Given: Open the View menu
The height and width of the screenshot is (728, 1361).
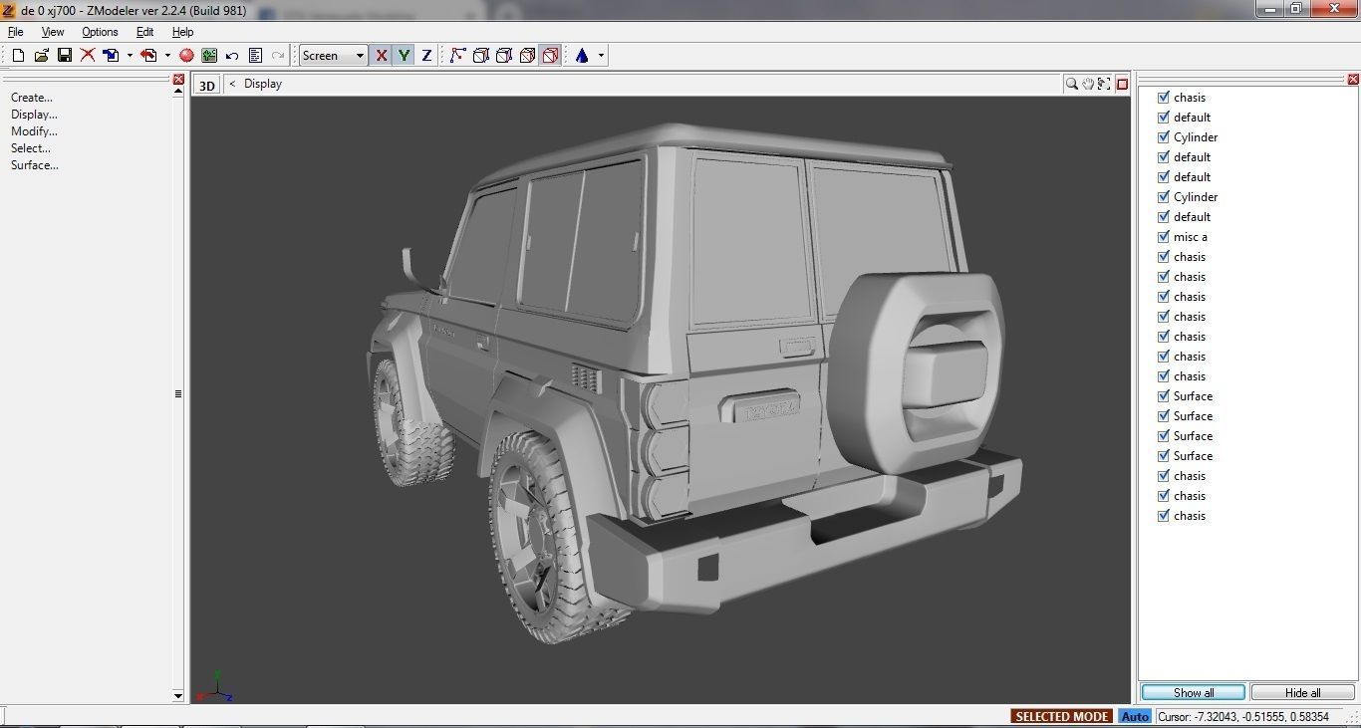Looking at the screenshot, I should point(52,31).
